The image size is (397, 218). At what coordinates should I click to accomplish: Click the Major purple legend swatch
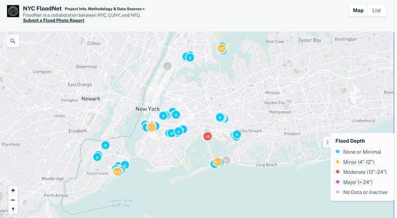pos(338,182)
